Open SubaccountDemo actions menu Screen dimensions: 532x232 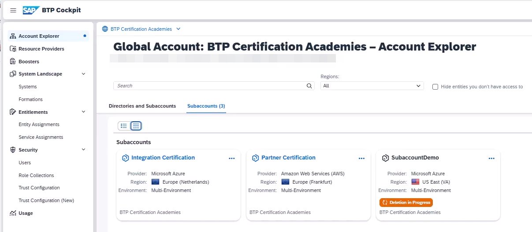492,158
